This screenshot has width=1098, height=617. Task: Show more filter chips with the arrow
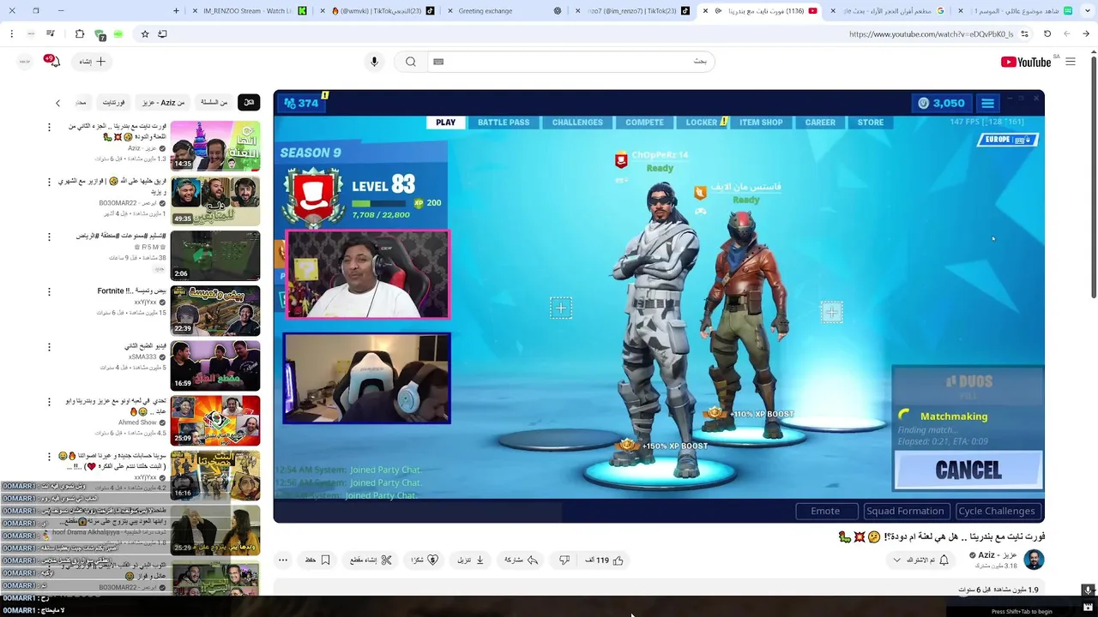pyautogui.click(x=57, y=103)
